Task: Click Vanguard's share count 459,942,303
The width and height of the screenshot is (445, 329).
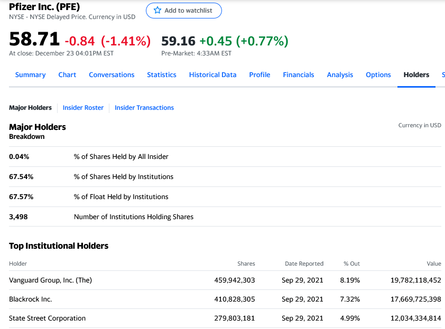Action: coord(235,280)
